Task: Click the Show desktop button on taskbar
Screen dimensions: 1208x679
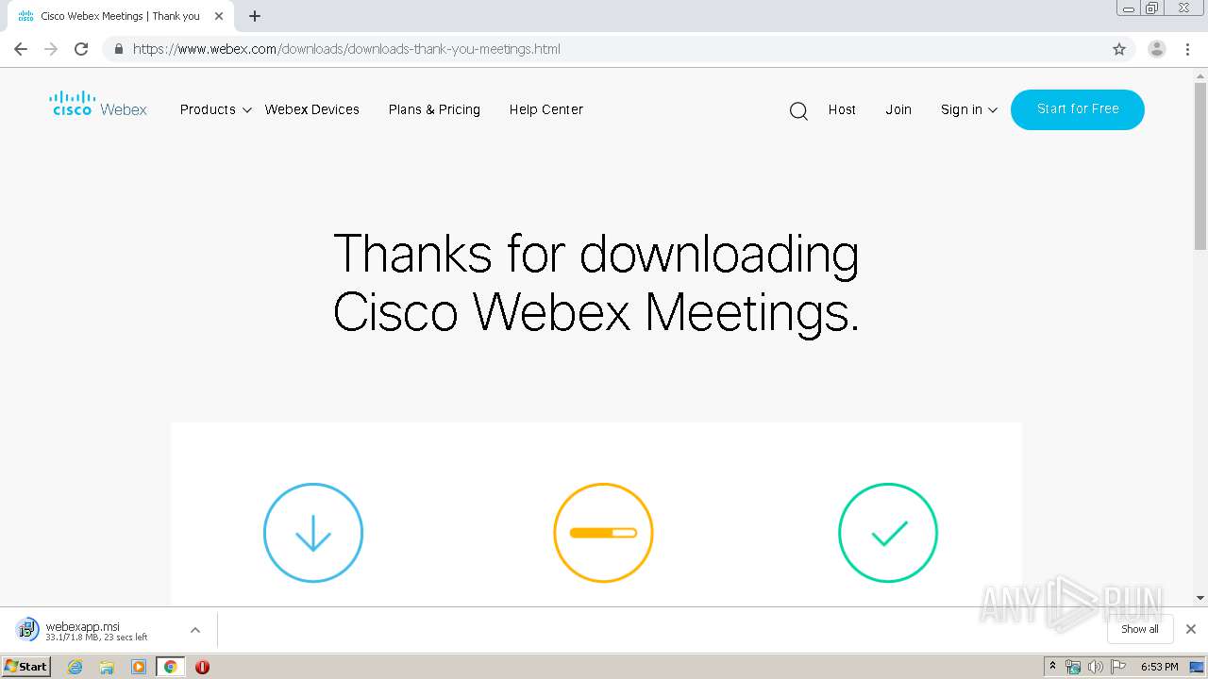Action: tap(1198, 667)
